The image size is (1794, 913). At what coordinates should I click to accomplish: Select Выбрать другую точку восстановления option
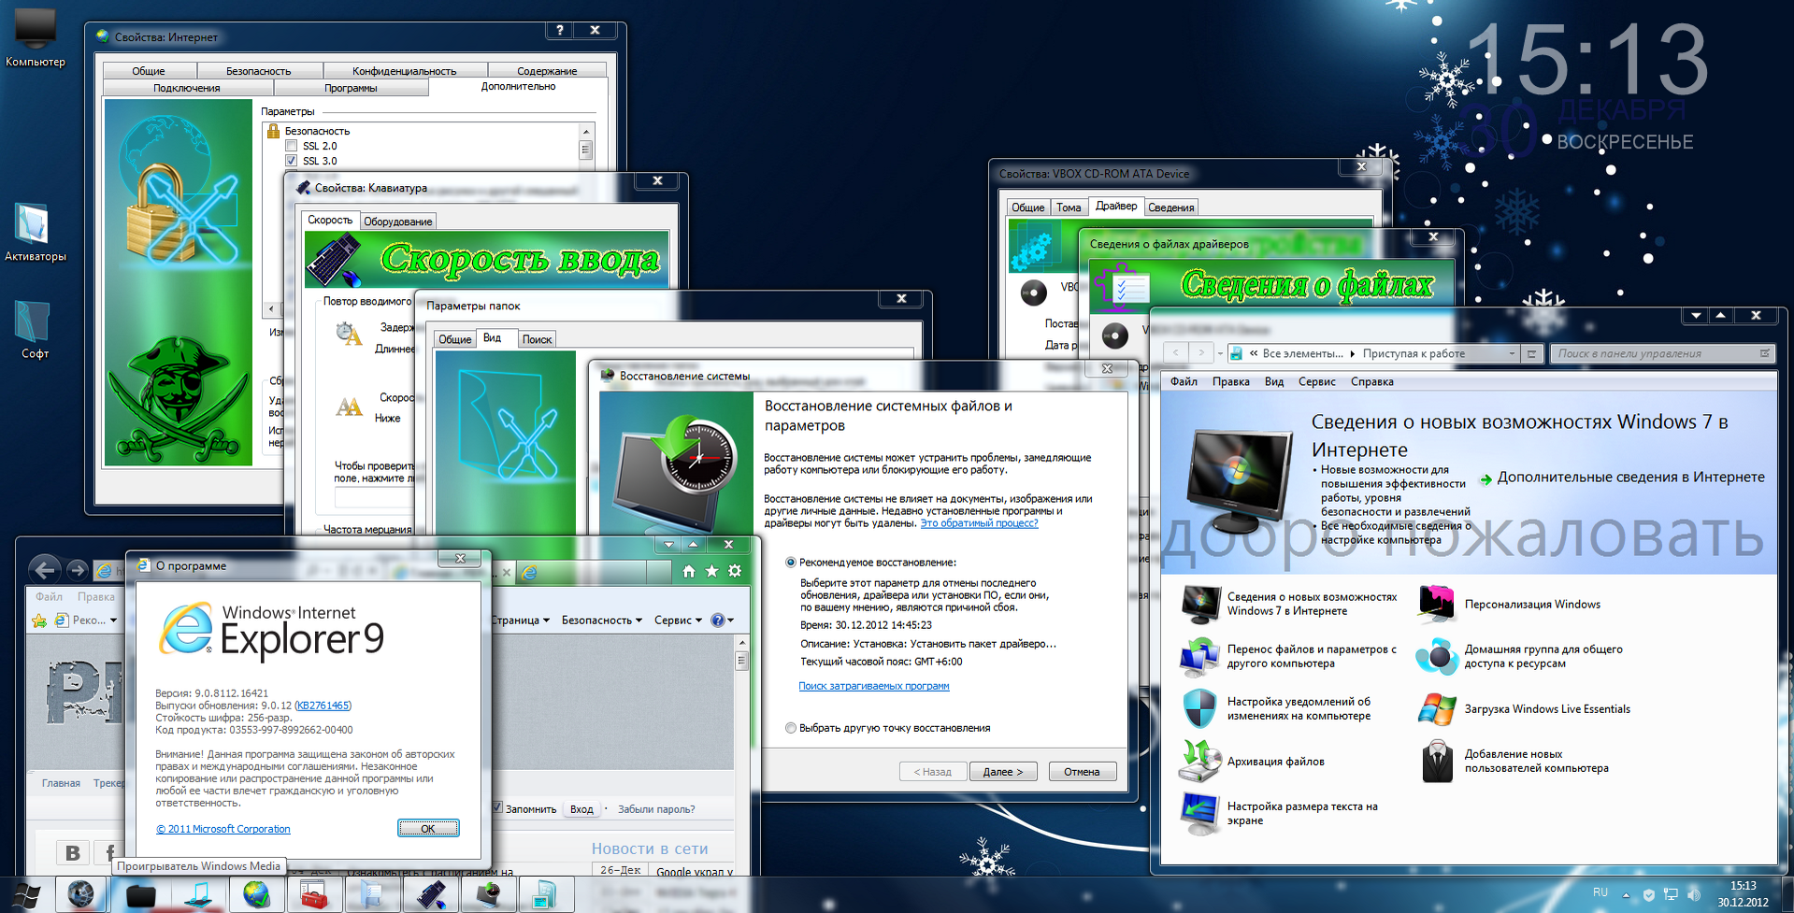(791, 728)
